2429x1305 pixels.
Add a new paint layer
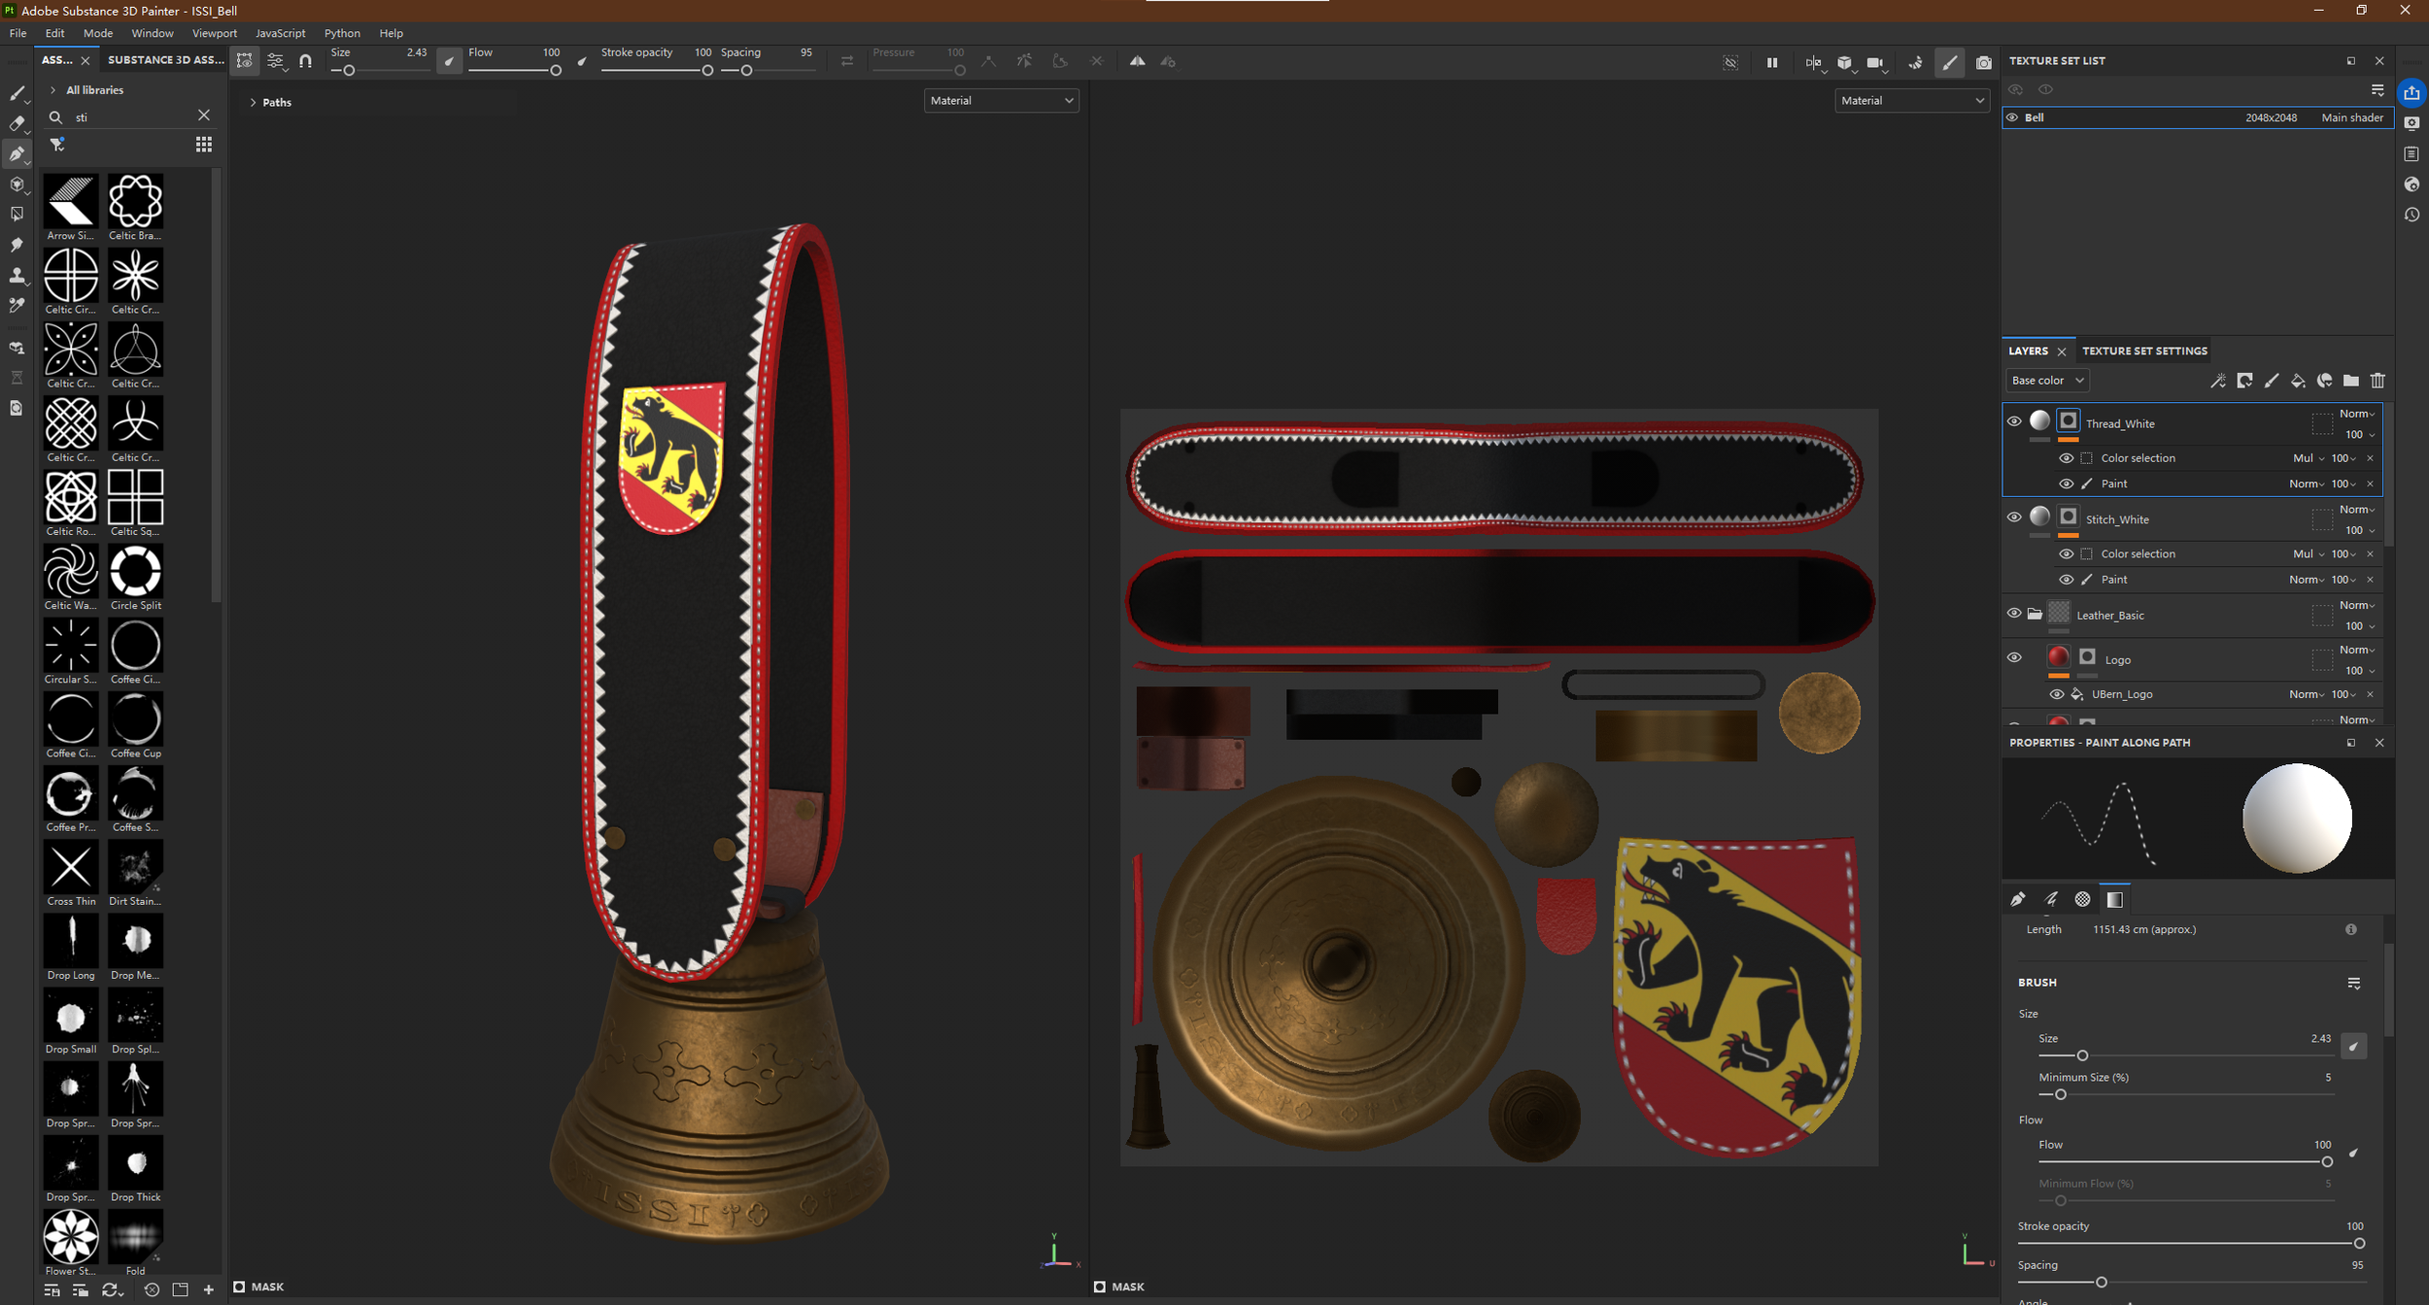[x=2272, y=381]
